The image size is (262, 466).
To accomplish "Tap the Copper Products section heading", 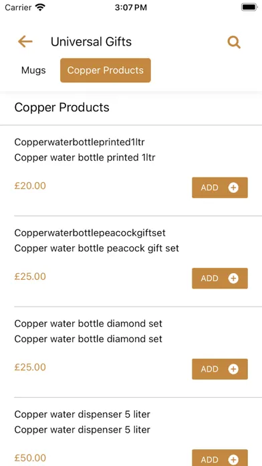I will pyautogui.click(x=61, y=107).
